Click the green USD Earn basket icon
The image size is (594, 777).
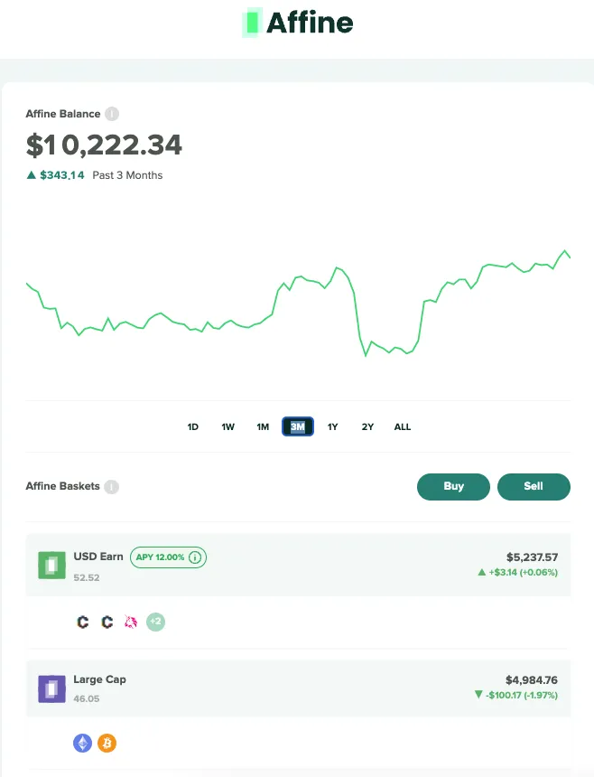coord(52,566)
